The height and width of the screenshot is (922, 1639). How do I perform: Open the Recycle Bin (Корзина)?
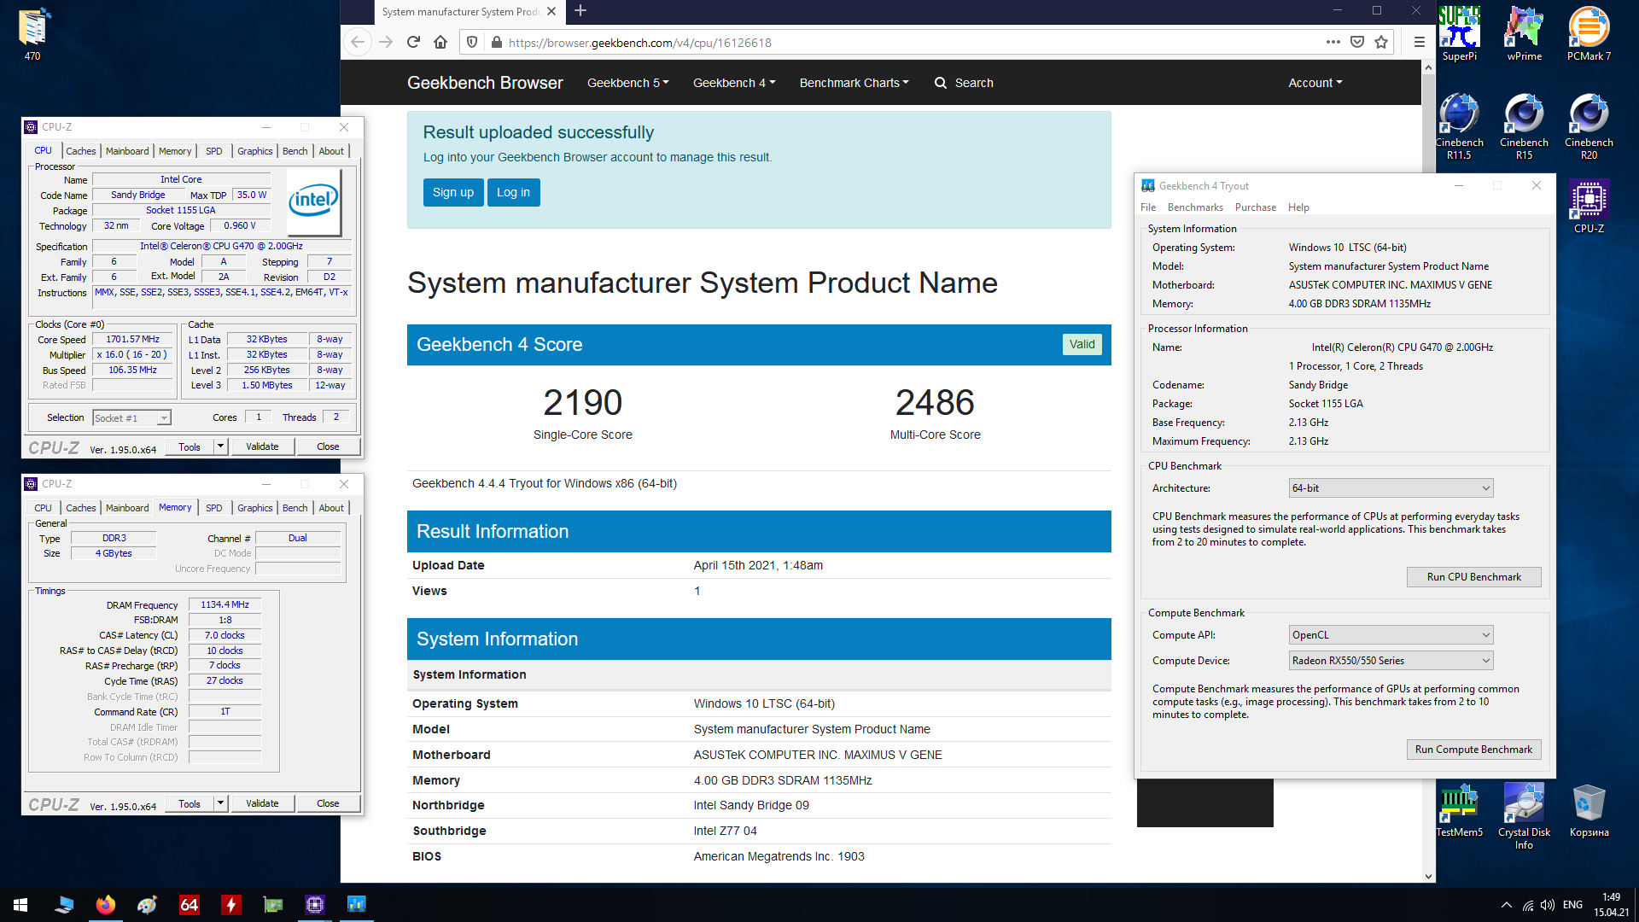coord(1589,810)
